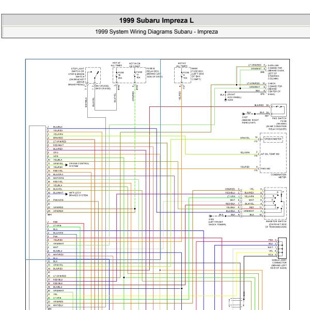Click the fuse and relay box label
Viewport: 310px width, 310px height.
(154, 72)
